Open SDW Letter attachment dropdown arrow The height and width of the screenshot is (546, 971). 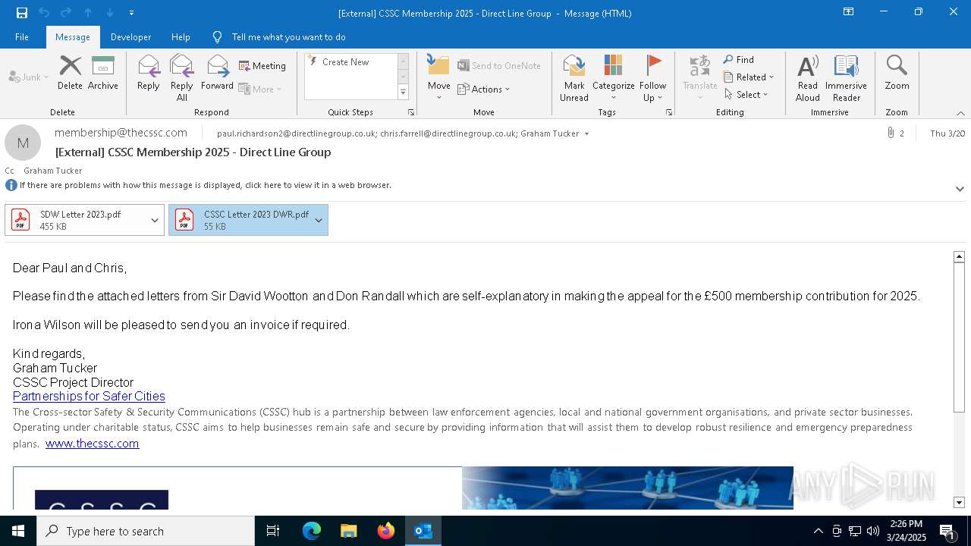tap(155, 221)
